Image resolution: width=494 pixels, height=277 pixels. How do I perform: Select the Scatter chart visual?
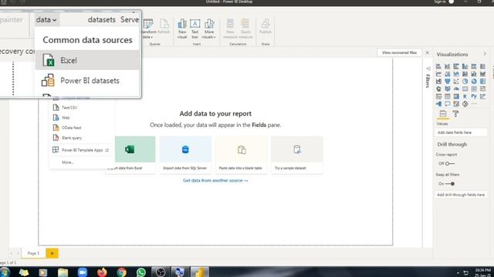tap(456, 82)
